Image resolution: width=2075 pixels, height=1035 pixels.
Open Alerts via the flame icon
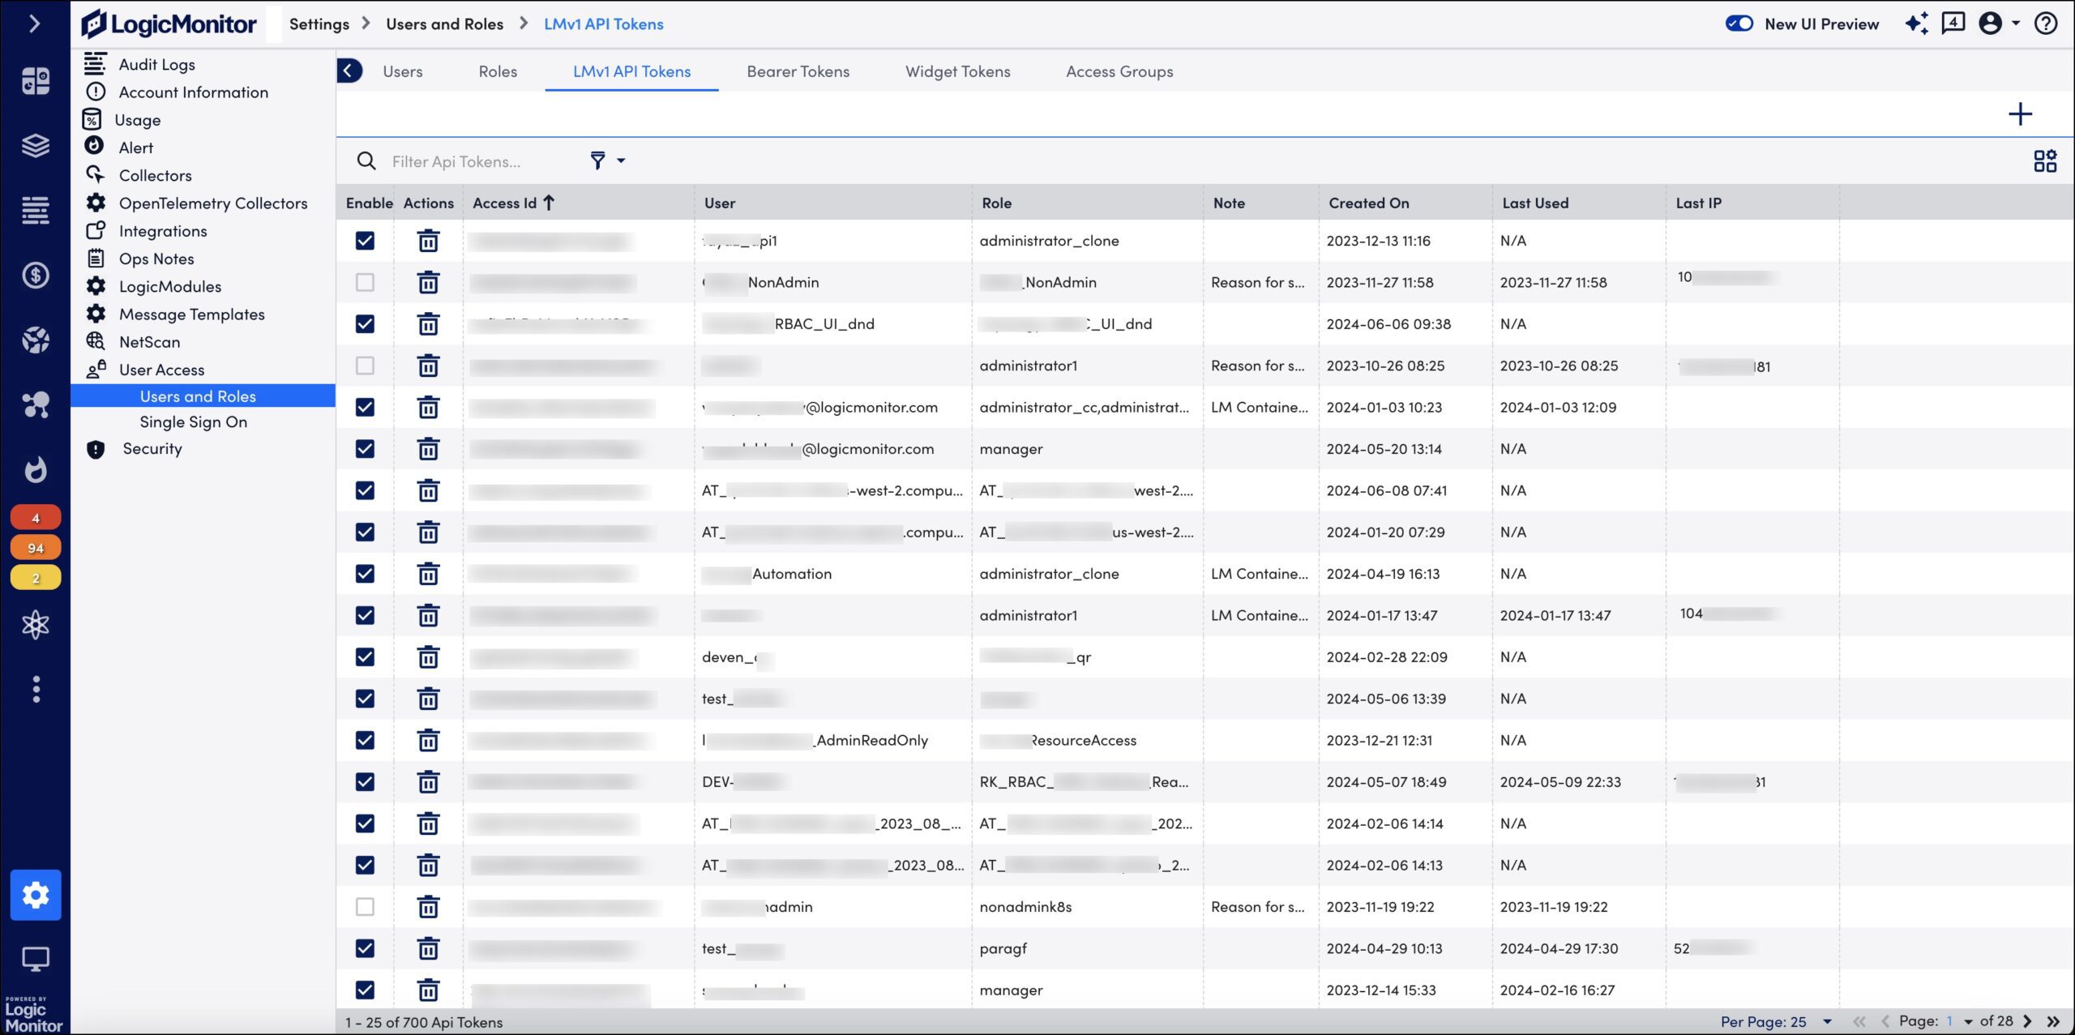click(36, 470)
